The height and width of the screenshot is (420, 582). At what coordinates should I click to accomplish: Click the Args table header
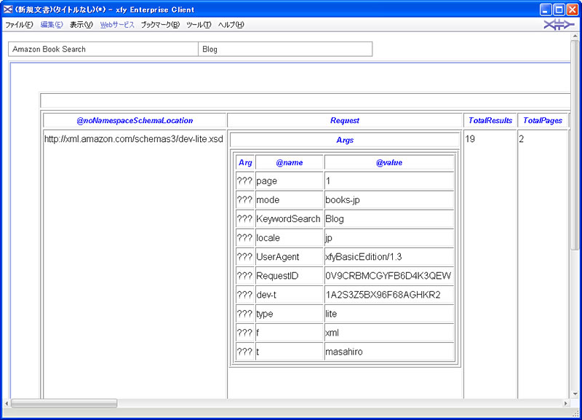pos(345,140)
